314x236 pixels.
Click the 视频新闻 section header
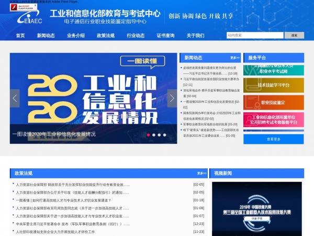(223, 173)
